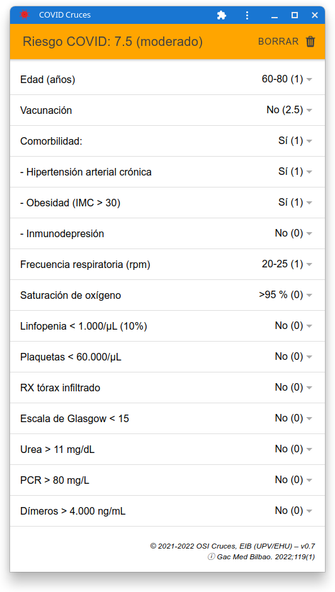Click the Gac Med Bilbao reference link
This screenshot has height=592, width=335.
click(266, 557)
